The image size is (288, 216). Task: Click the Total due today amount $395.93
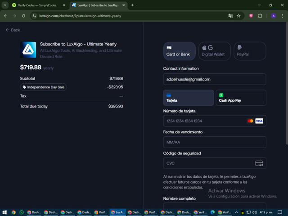pos(116,106)
